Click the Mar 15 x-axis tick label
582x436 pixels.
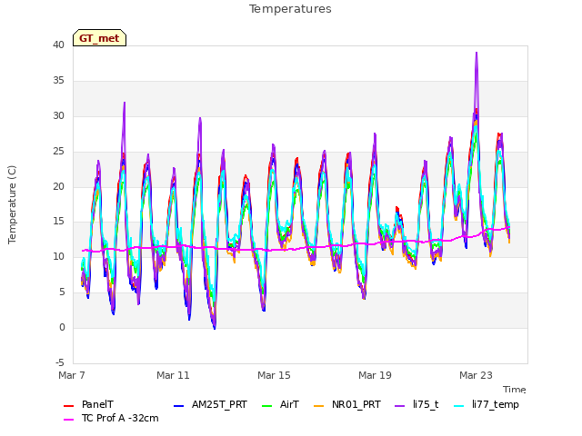[x=274, y=375]
